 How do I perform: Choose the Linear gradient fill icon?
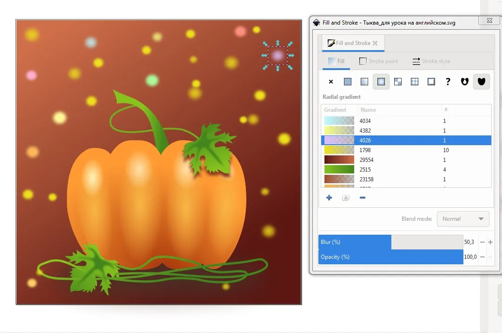364,82
